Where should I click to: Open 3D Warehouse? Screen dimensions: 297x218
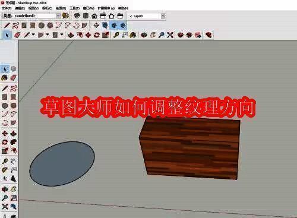[x=181, y=35]
